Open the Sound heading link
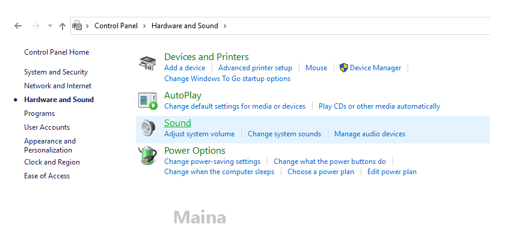The image size is (505, 248). click(177, 123)
